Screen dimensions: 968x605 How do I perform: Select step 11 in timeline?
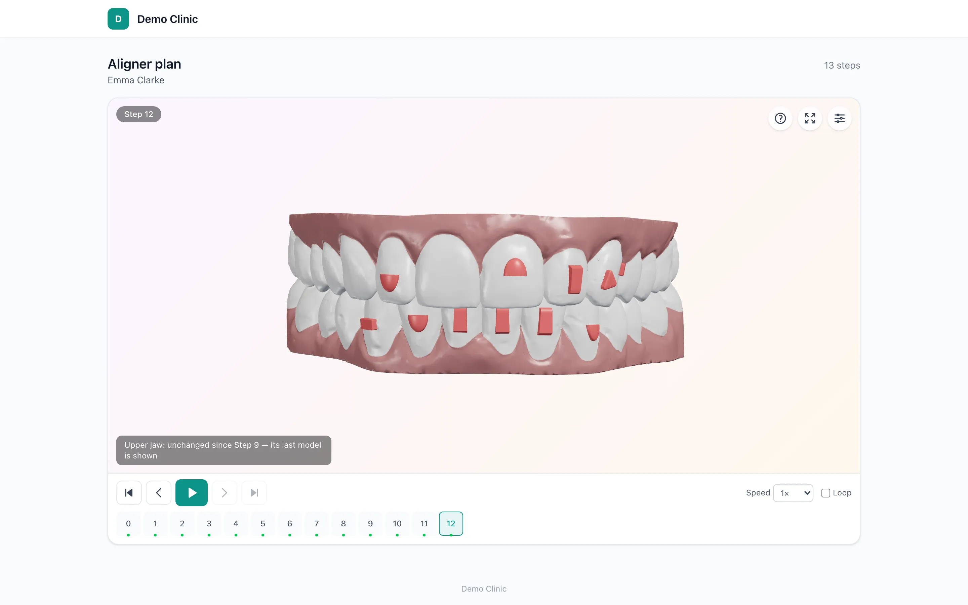pyautogui.click(x=424, y=524)
